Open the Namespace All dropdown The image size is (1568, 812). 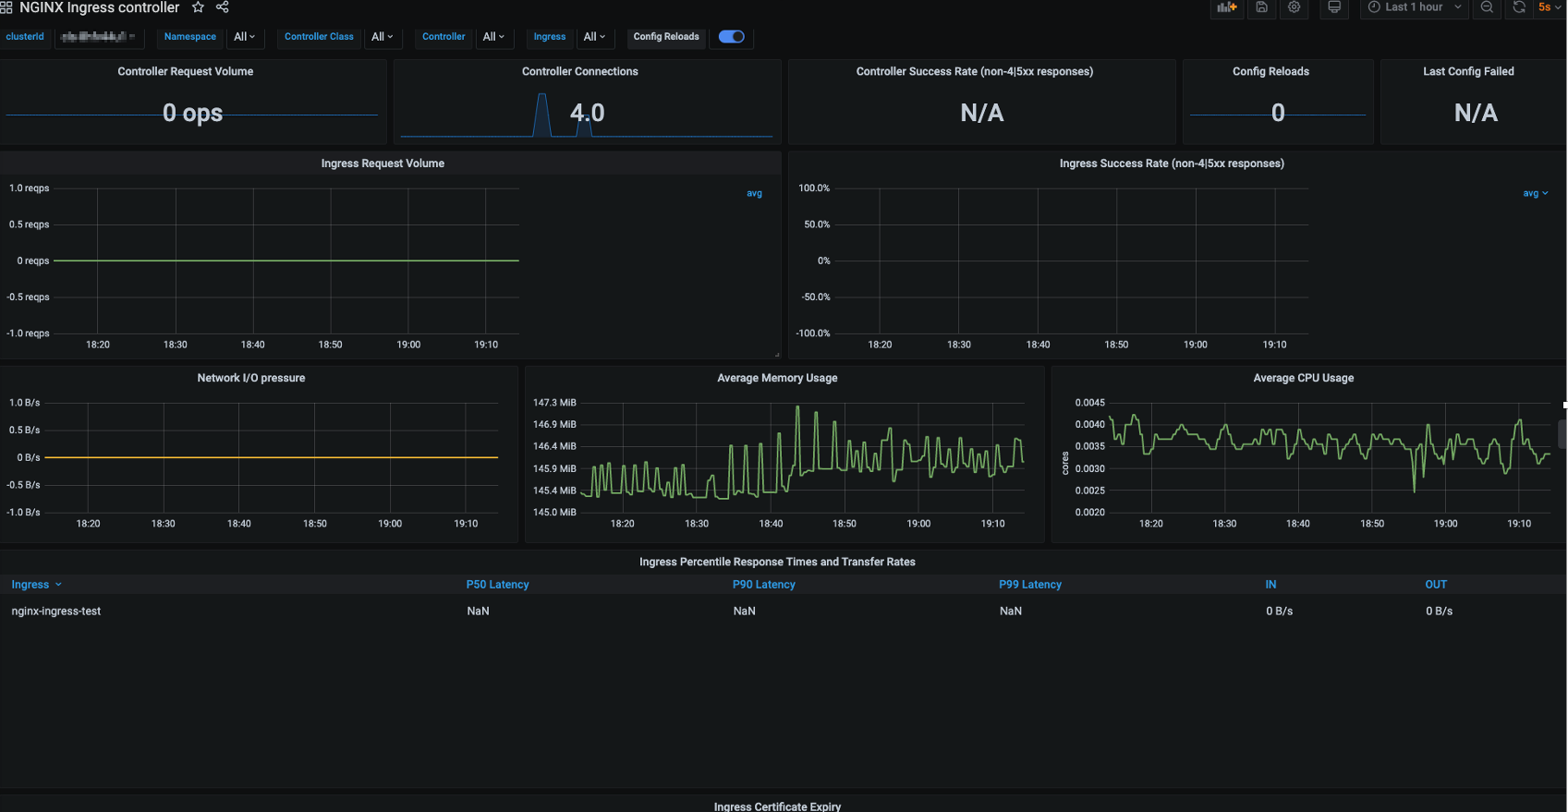pyautogui.click(x=244, y=37)
